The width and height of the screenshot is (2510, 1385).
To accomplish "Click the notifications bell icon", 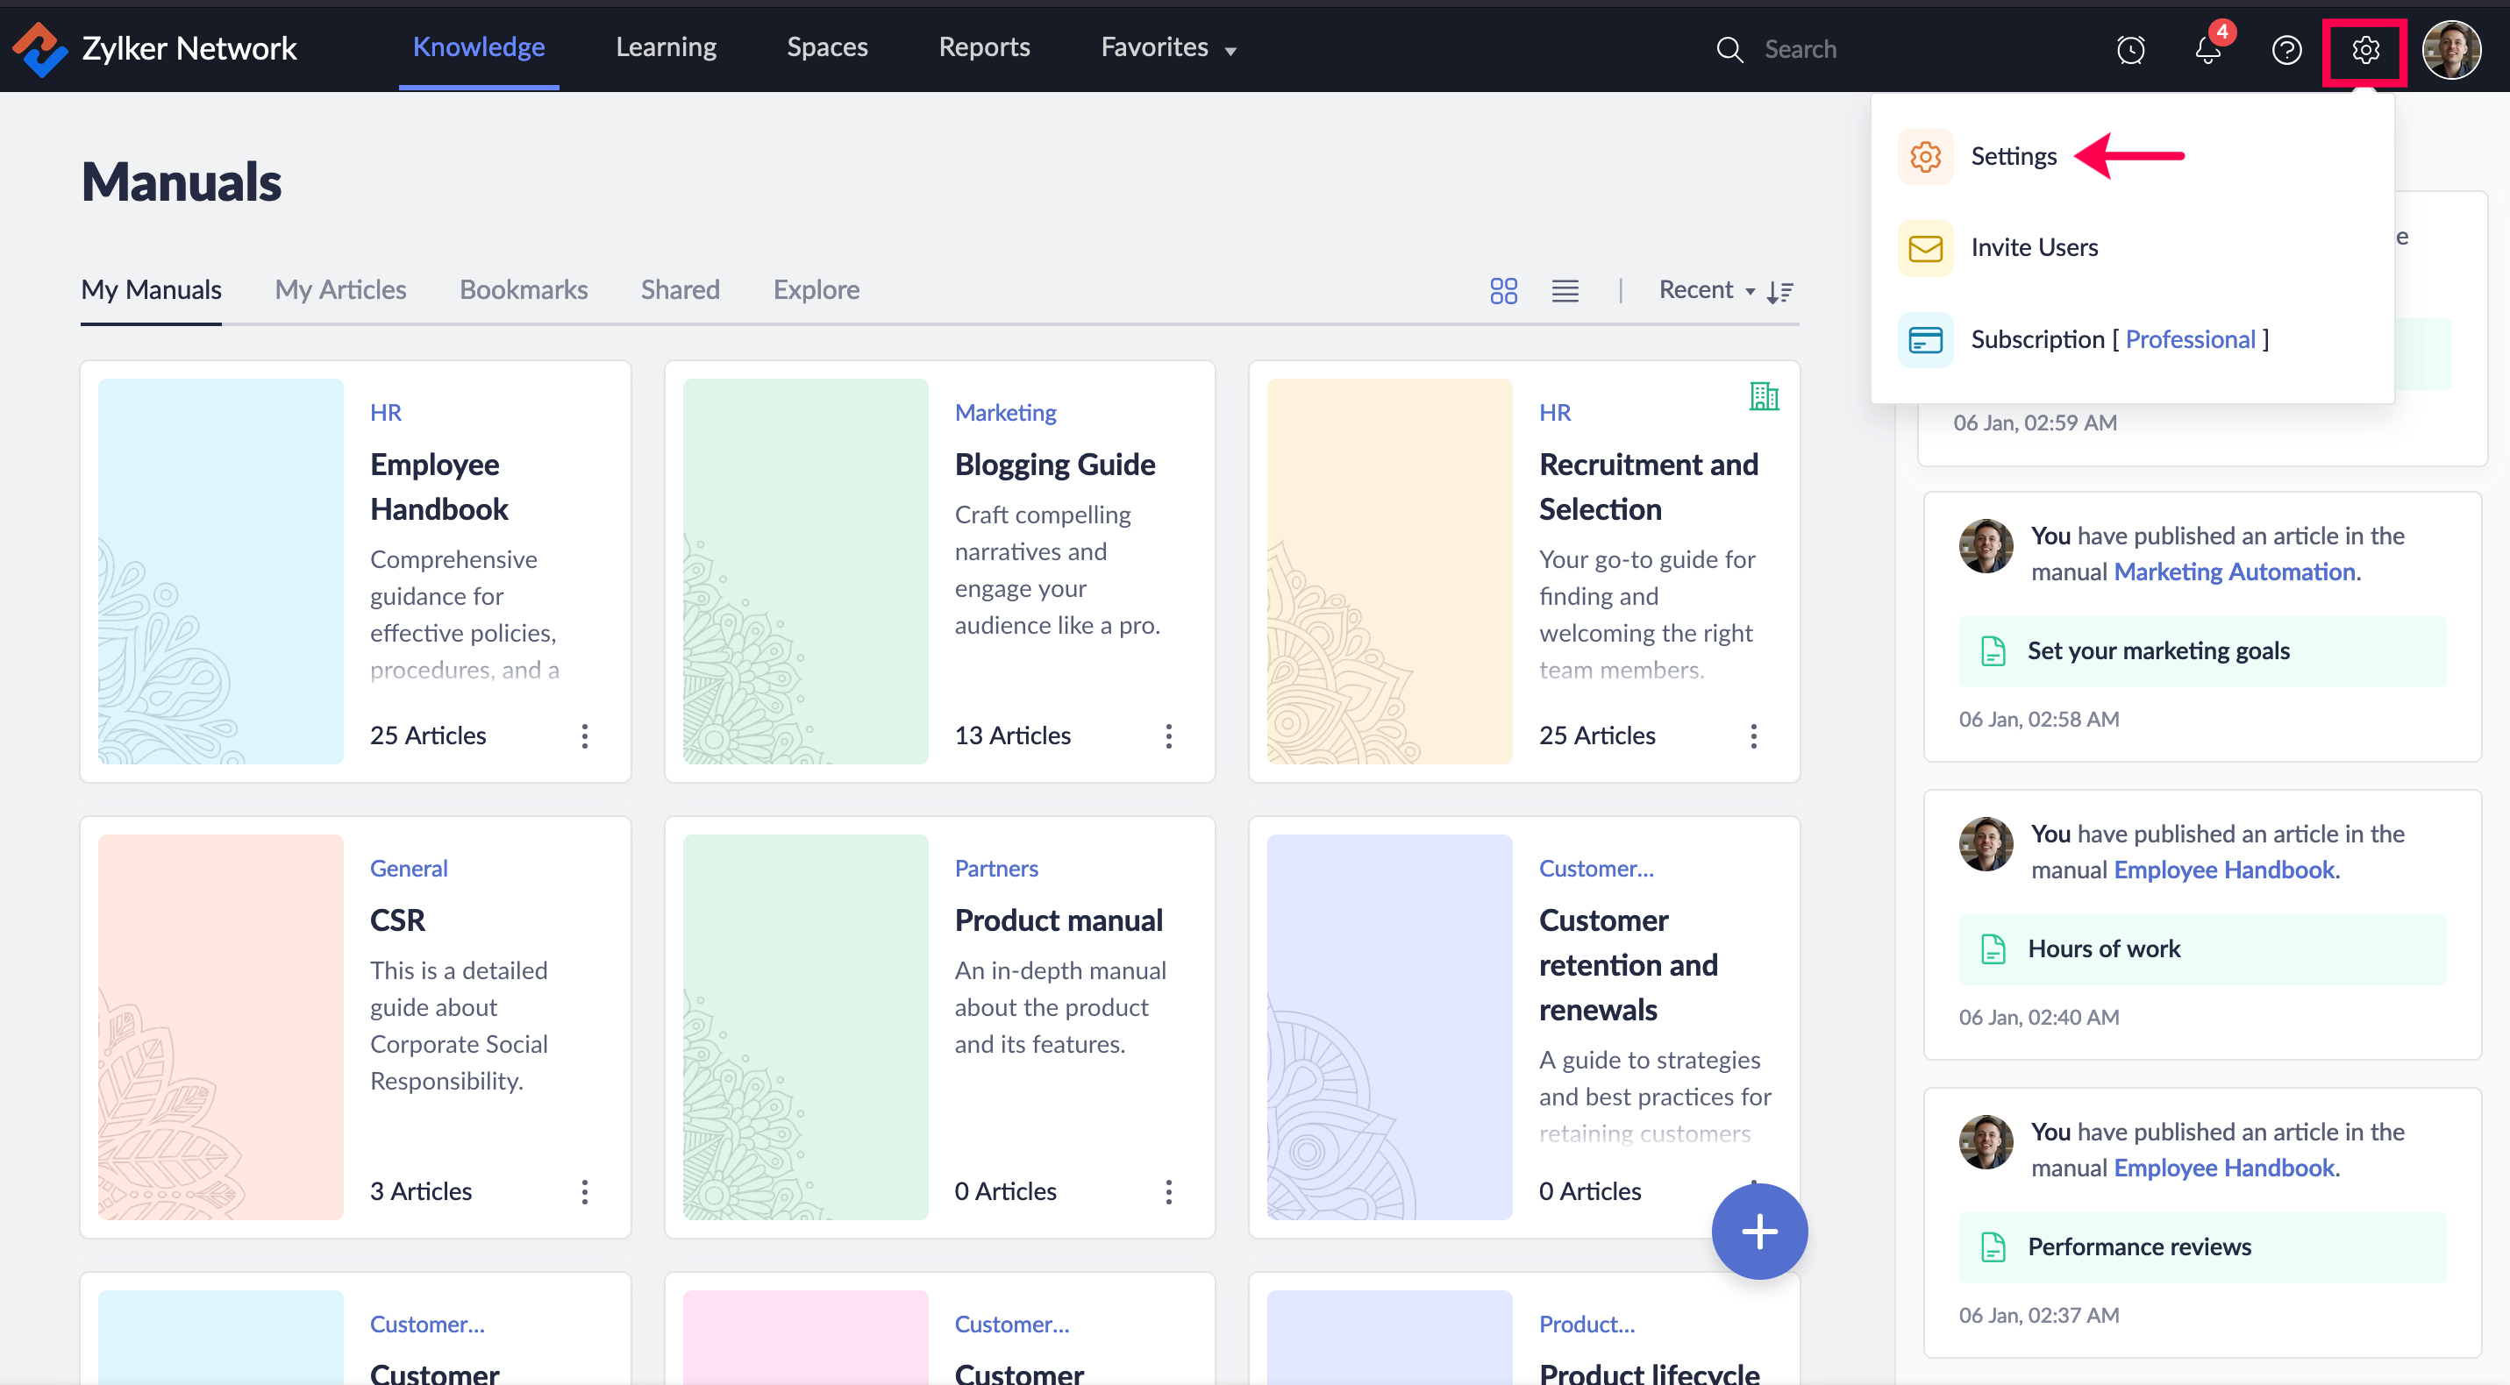I will (x=2207, y=49).
